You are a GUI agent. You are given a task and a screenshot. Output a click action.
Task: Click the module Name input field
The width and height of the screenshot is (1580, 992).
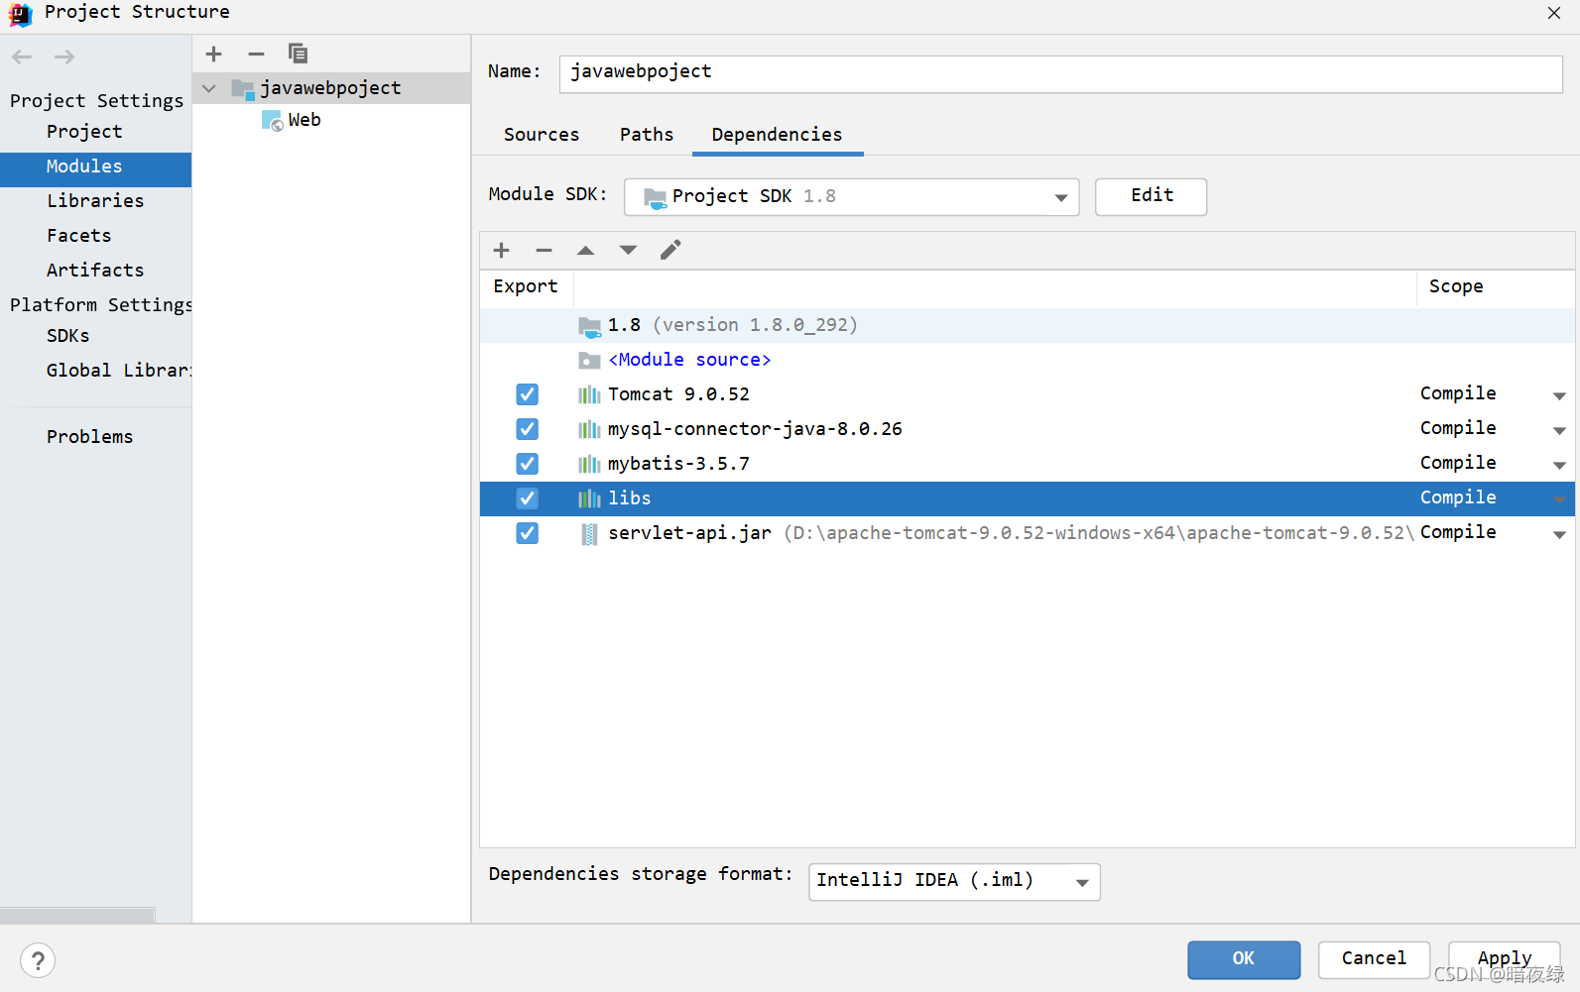1060,73
